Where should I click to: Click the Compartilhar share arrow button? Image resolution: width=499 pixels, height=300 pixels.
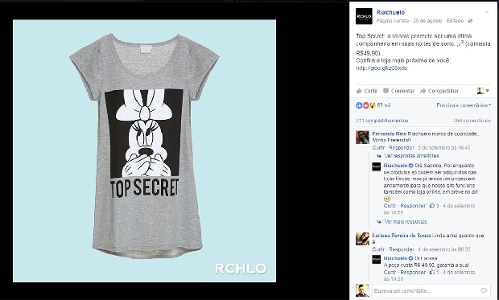439,91
